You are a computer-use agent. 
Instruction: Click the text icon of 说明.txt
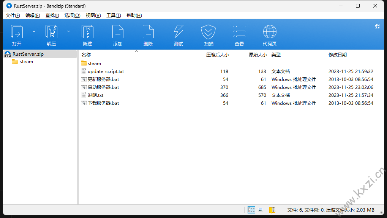point(84,95)
